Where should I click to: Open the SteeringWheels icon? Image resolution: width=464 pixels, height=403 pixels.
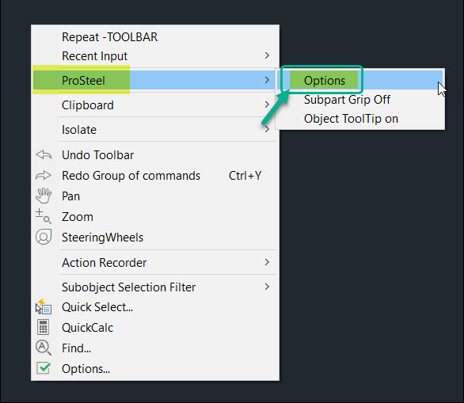pos(44,237)
